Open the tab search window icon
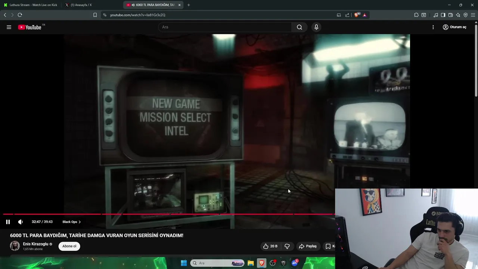 pyautogui.click(x=424, y=15)
